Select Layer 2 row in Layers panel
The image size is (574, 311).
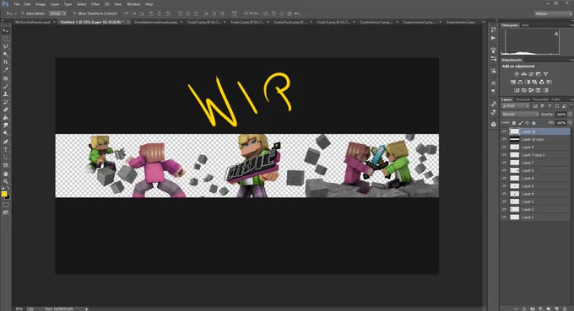[536, 201]
